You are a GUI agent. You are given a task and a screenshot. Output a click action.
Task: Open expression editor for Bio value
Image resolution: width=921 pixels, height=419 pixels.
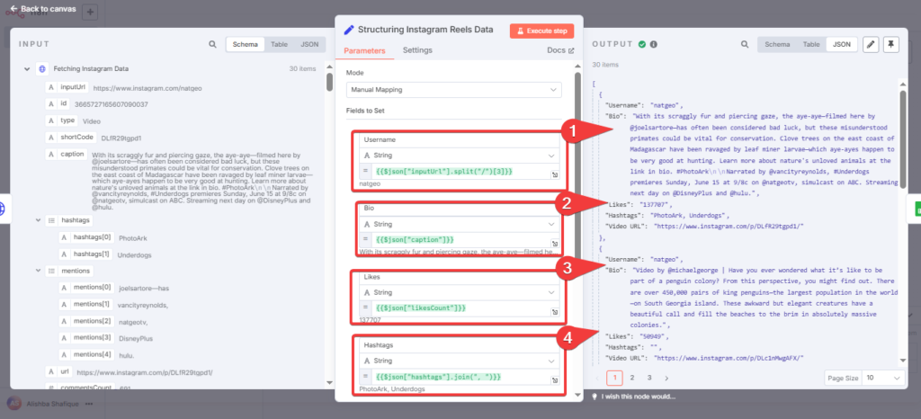554,244
